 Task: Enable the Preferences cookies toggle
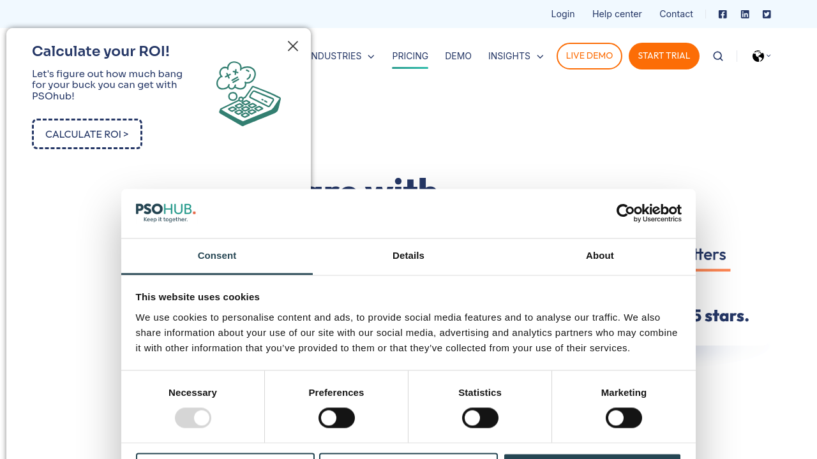tap(336, 418)
